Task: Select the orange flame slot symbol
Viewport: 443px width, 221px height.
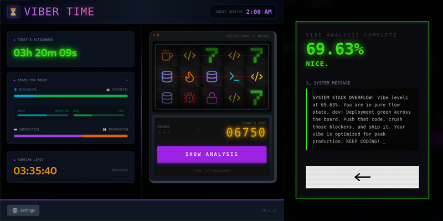Action: (189, 76)
